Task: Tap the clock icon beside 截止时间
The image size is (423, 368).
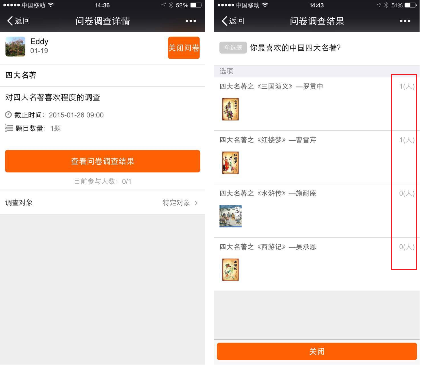Action: tap(9, 115)
